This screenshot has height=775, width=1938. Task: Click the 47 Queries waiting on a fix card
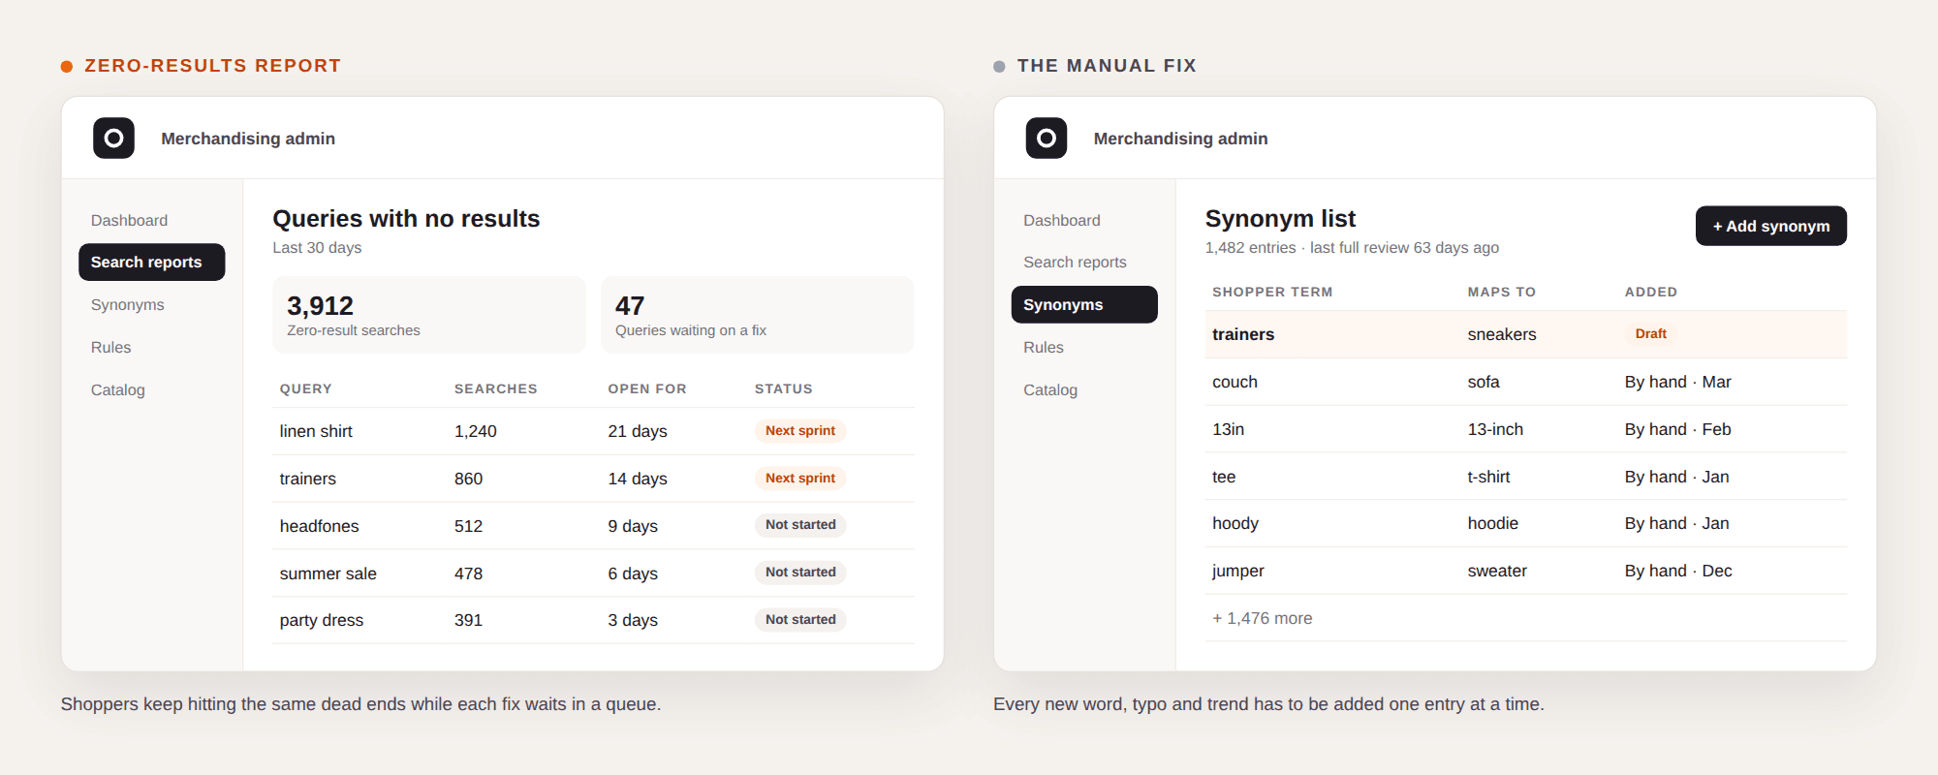click(758, 315)
